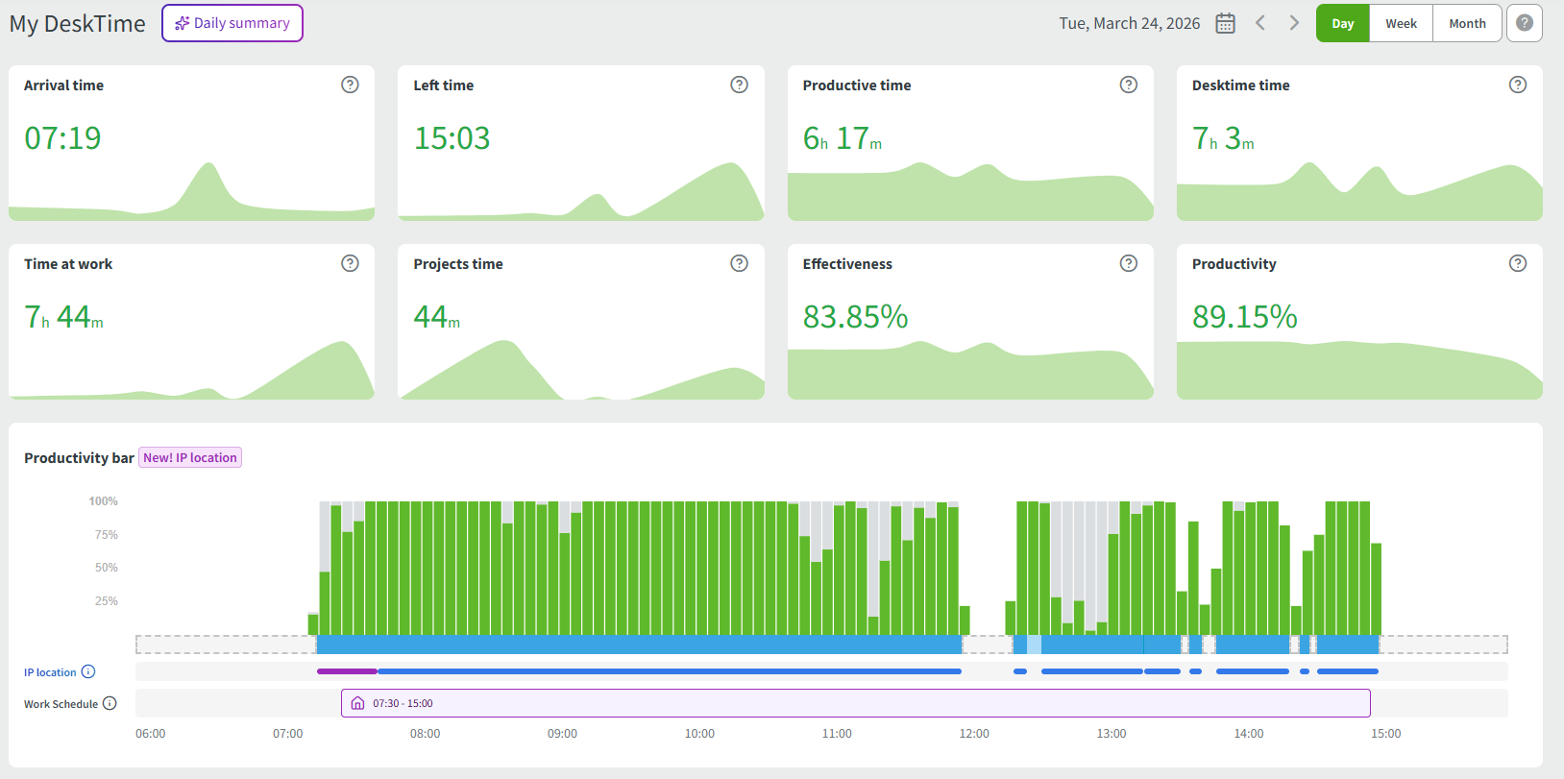This screenshot has height=779, width=1564.
Task: Click the New! IP location badge
Action: 190,457
